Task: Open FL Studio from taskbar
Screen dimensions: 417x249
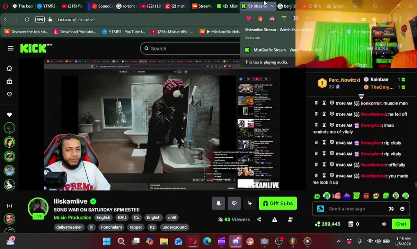Action: pos(293,241)
